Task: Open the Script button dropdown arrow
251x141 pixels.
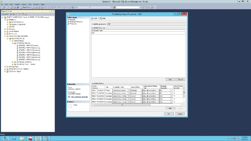Action: (x=98, y=18)
